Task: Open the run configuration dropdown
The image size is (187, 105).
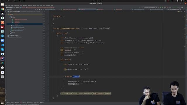Action: point(150,7)
